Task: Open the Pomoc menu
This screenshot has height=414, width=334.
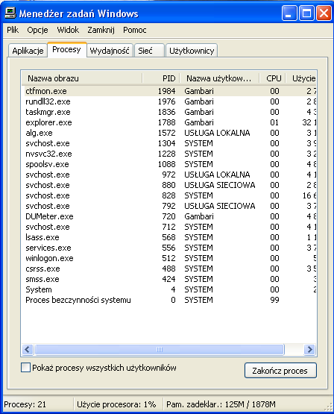Action: click(134, 30)
